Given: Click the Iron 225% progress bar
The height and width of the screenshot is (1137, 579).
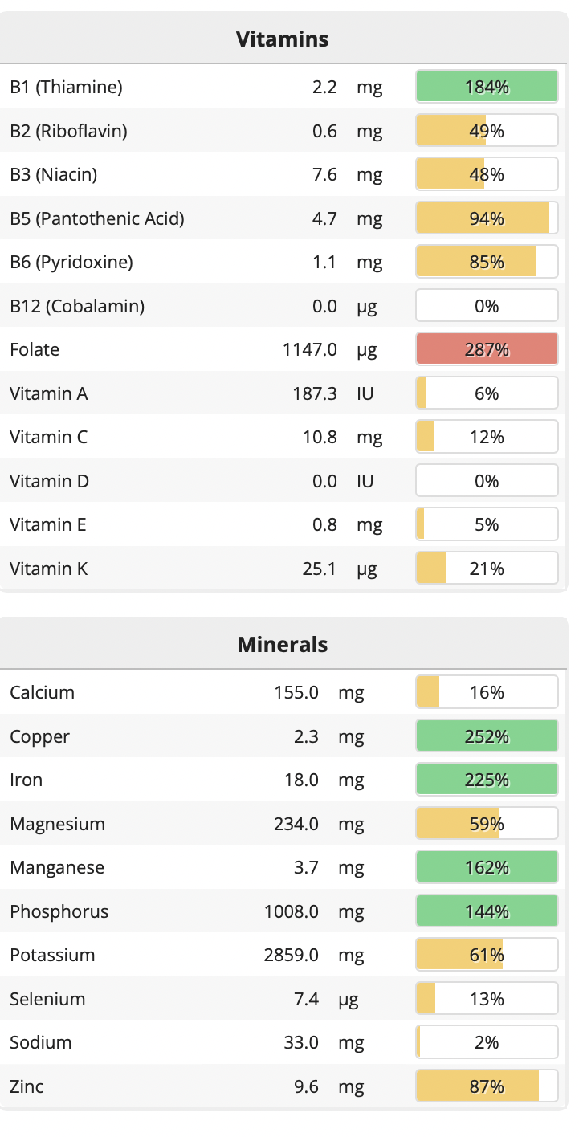Looking at the screenshot, I should [487, 780].
